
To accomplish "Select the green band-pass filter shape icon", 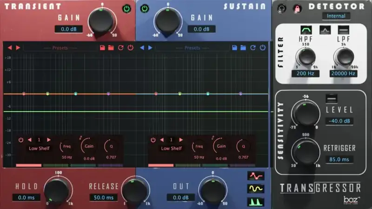I will click(x=306, y=30).
